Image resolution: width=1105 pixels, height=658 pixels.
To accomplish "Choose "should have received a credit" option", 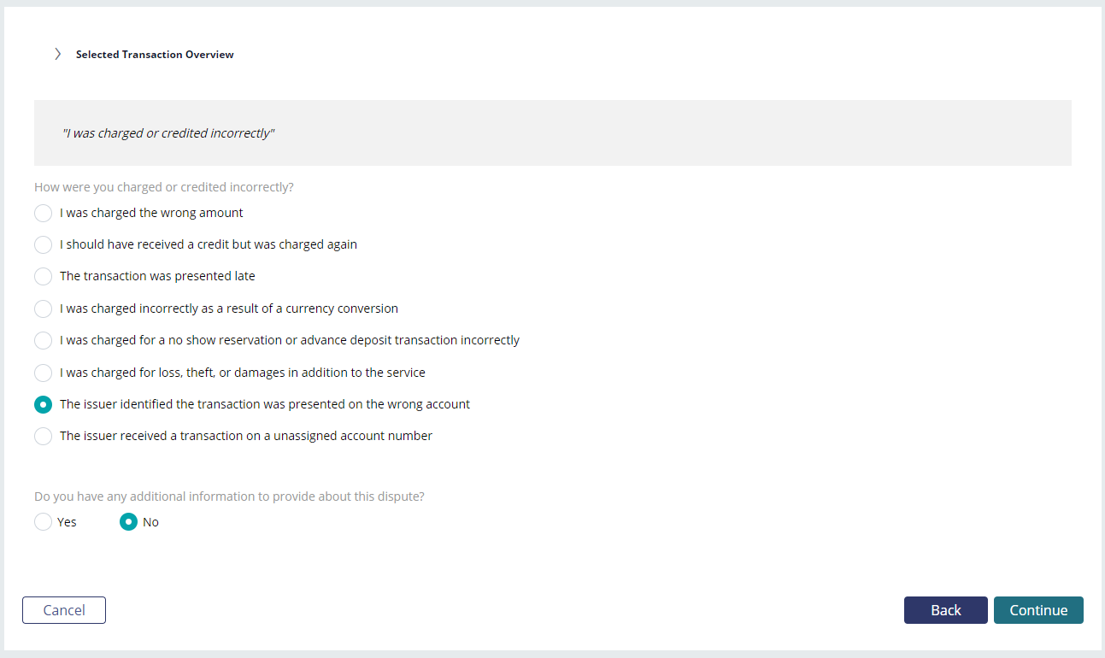I will 43,244.
